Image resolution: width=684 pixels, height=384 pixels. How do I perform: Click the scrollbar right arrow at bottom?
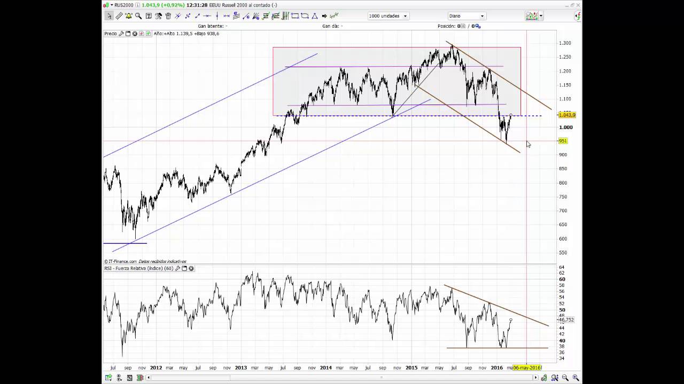tap(536, 378)
